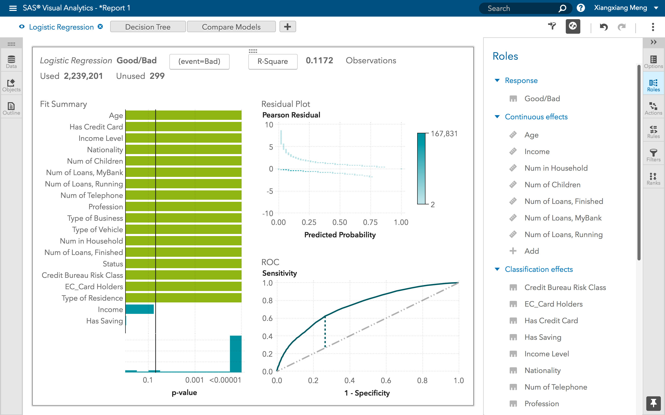This screenshot has height=415, width=665.
Task: Open the Options panel
Action: pyautogui.click(x=654, y=62)
